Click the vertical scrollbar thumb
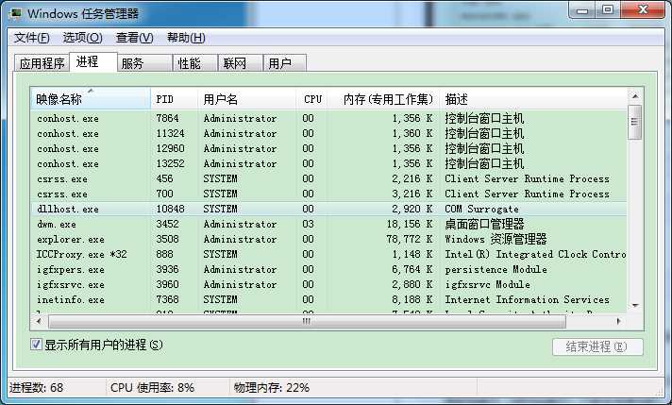The image size is (672, 405). pos(635,122)
